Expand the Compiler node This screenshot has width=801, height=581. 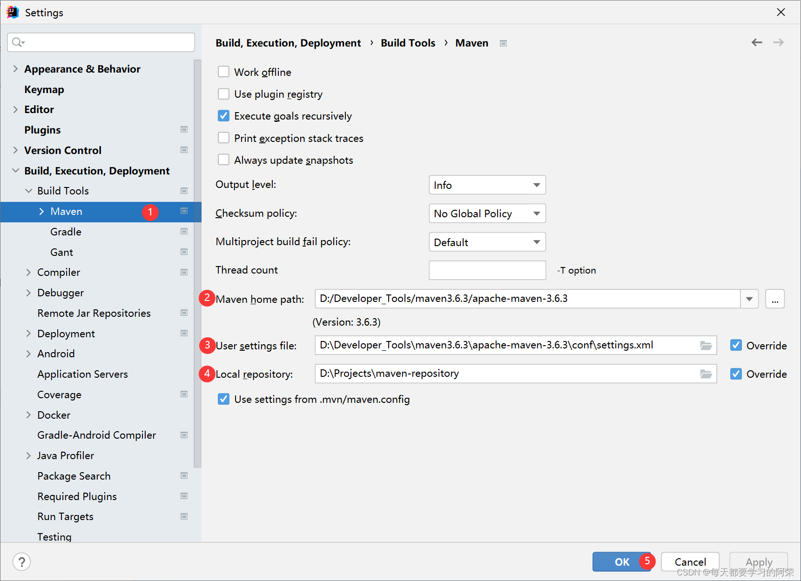pyautogui.click(x=28, y=272)
